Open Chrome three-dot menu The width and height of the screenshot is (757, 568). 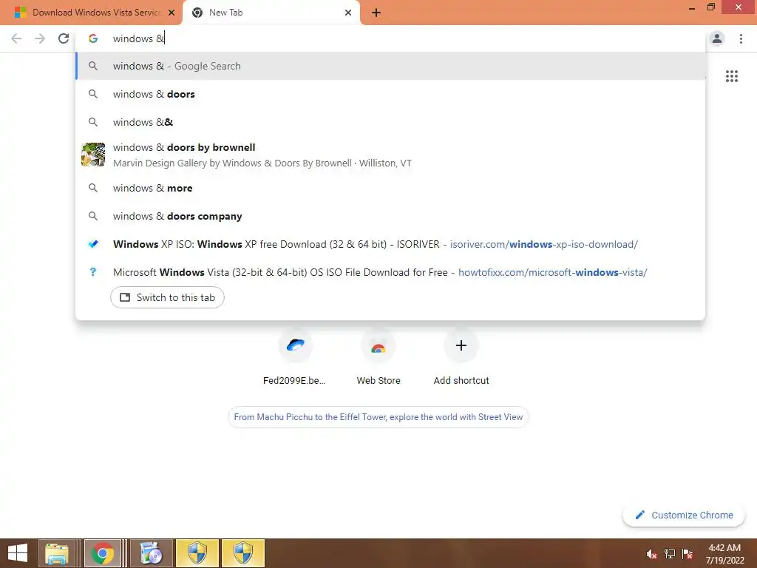[741, 38]
